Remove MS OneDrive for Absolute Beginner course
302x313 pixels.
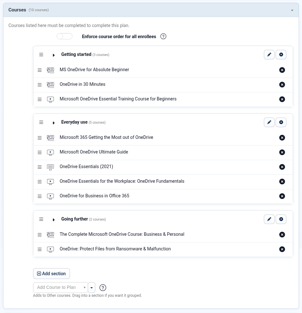pos(282,70)
